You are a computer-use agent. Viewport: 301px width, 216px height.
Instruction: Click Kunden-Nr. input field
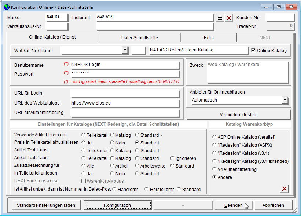coord(280,17)
